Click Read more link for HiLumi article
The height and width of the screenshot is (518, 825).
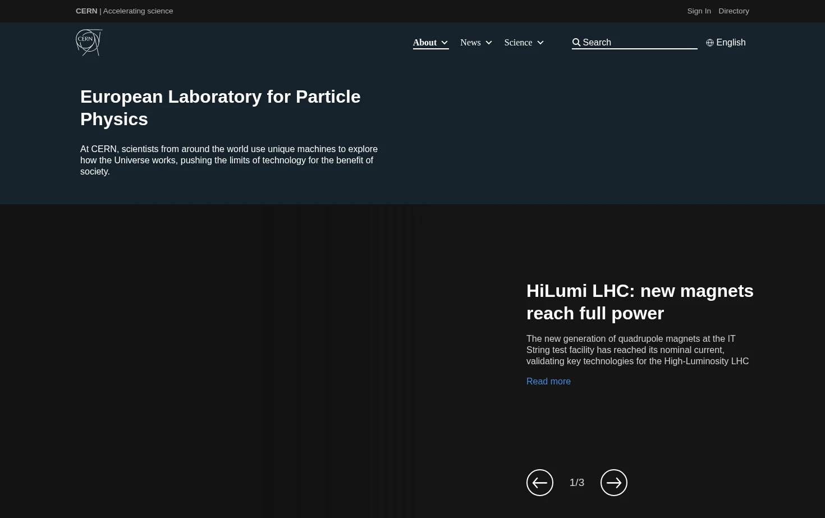(x=548, y=382)
